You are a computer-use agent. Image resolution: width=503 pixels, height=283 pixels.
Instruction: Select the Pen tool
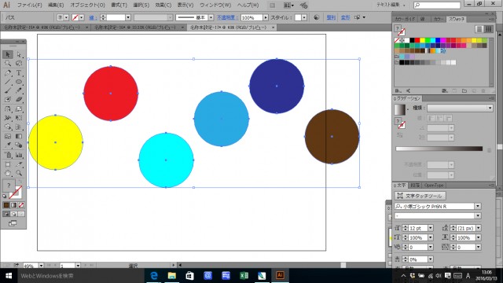point(8,73)
